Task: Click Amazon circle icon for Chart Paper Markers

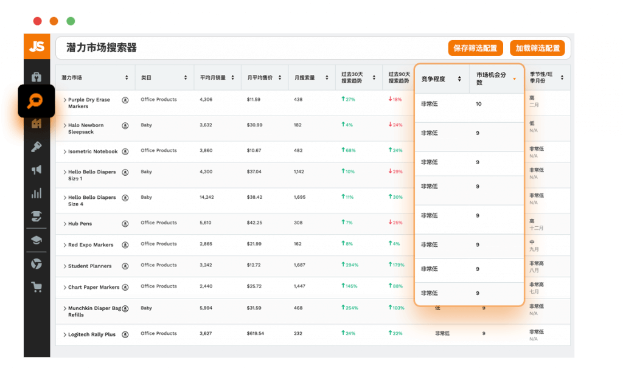Action: click(x=125, y=287)
